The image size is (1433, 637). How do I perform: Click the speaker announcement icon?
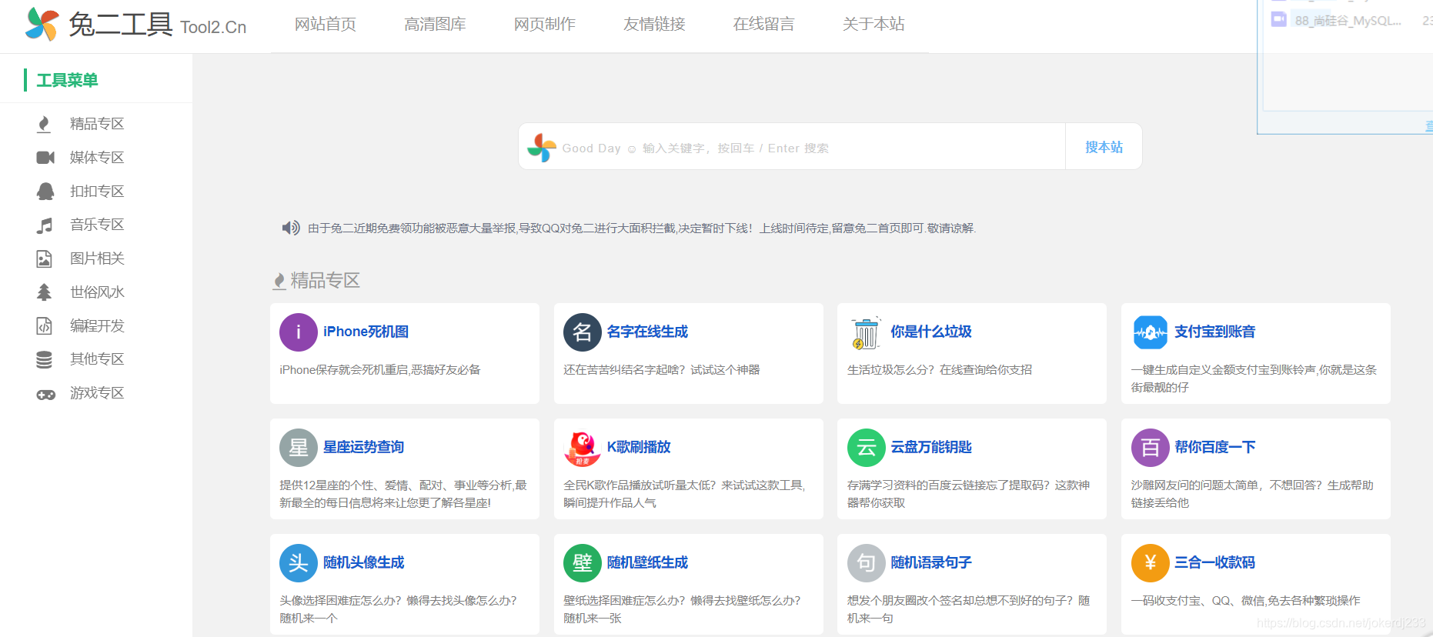pos(291,228)
